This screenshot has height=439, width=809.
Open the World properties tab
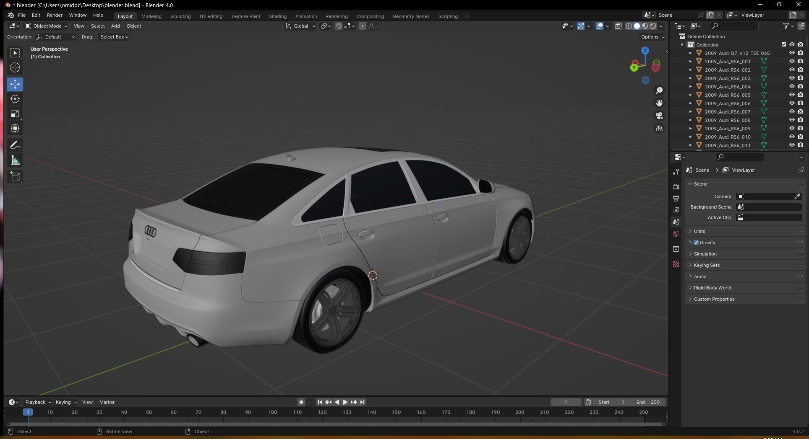[x=676, y=234]
